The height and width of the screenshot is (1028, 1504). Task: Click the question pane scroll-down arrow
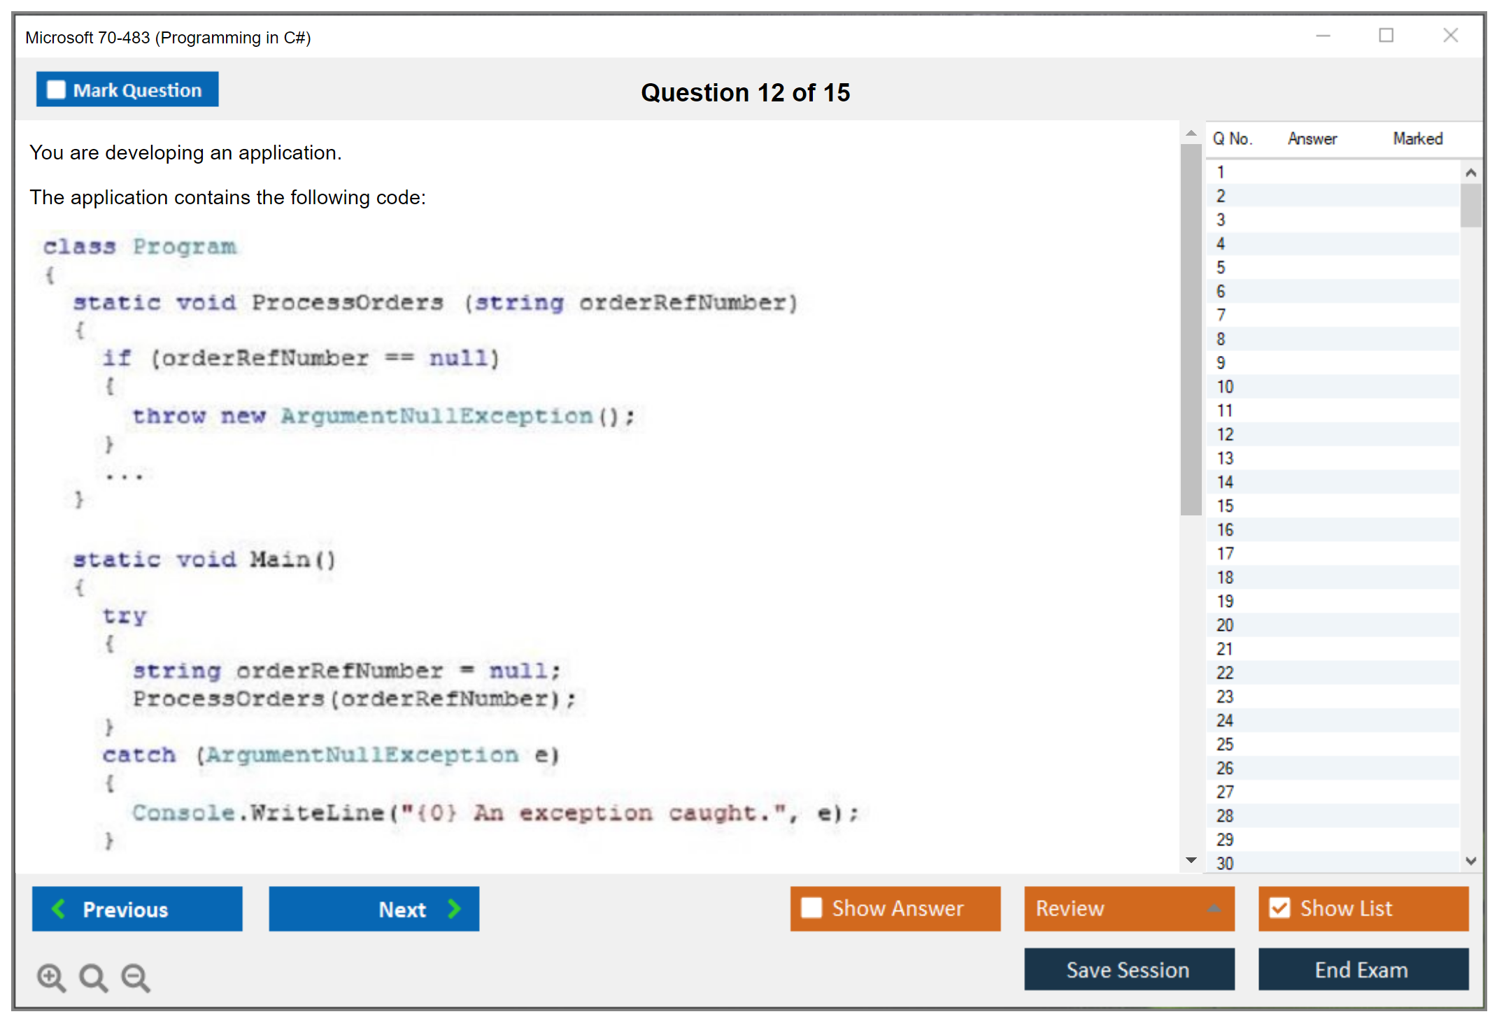tap(1191, 860)
